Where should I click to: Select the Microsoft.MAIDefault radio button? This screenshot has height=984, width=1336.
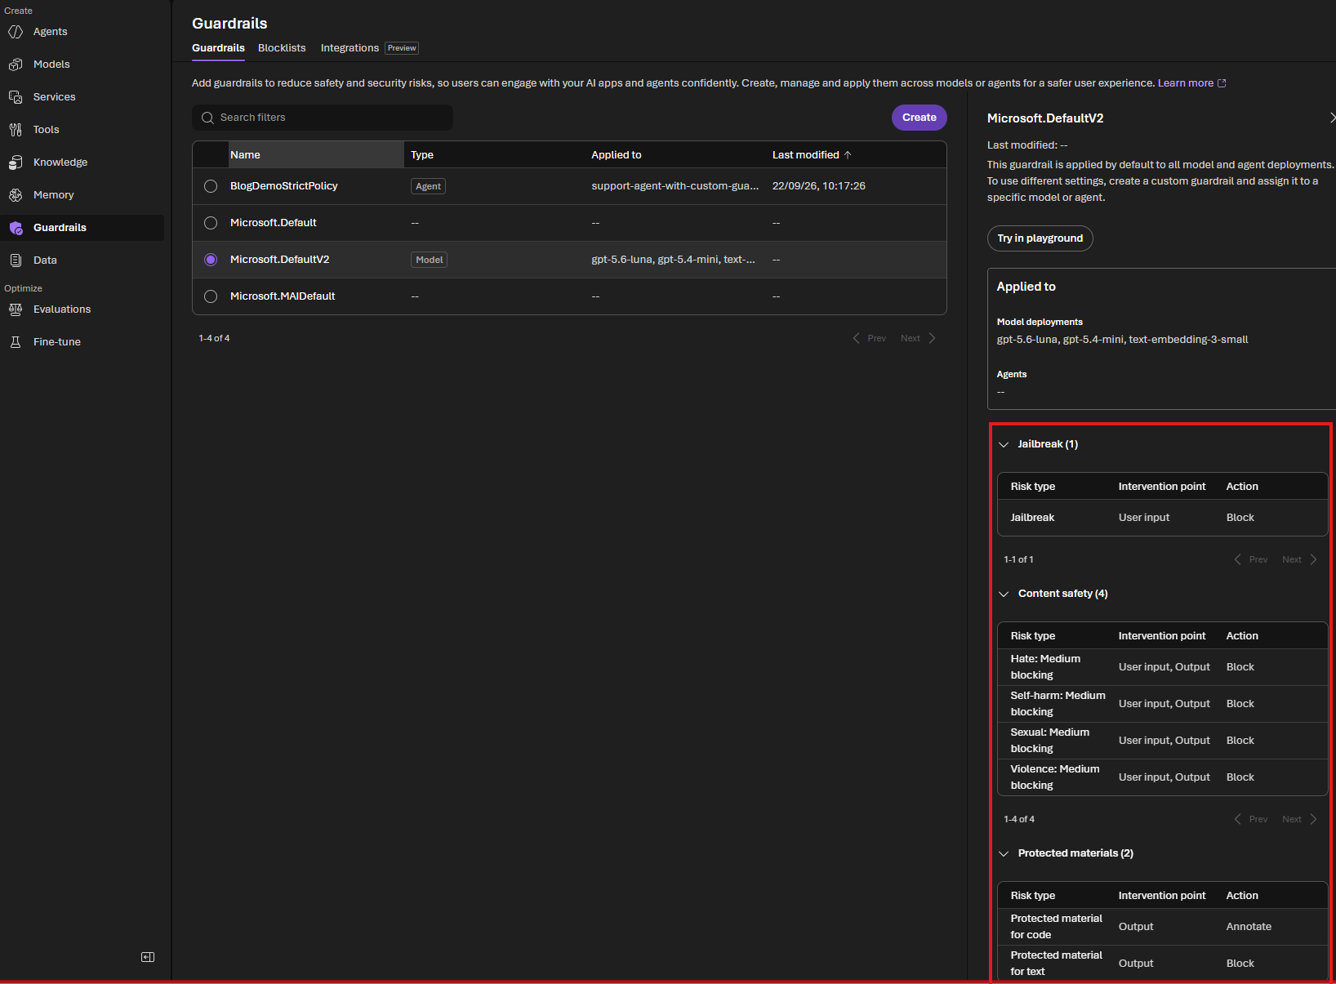click(211, 296)
